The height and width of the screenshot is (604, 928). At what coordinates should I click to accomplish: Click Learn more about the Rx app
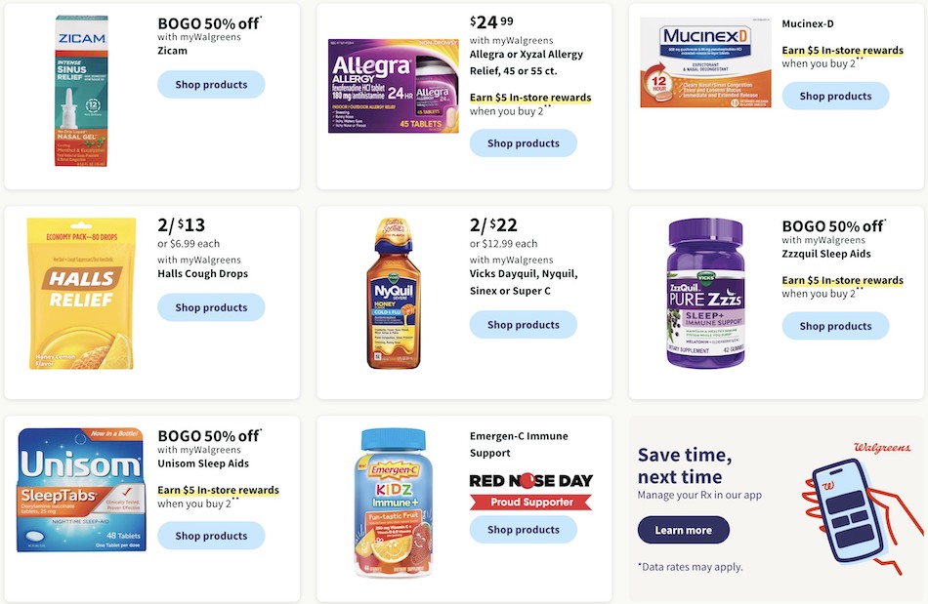pos(684,530)
